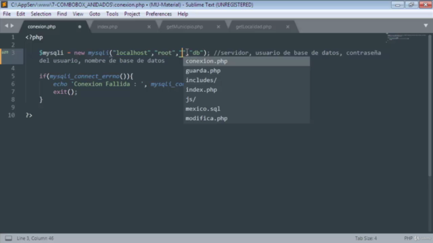
Task: Go to next tab with right arrow
Action: (x=12, y=26)
